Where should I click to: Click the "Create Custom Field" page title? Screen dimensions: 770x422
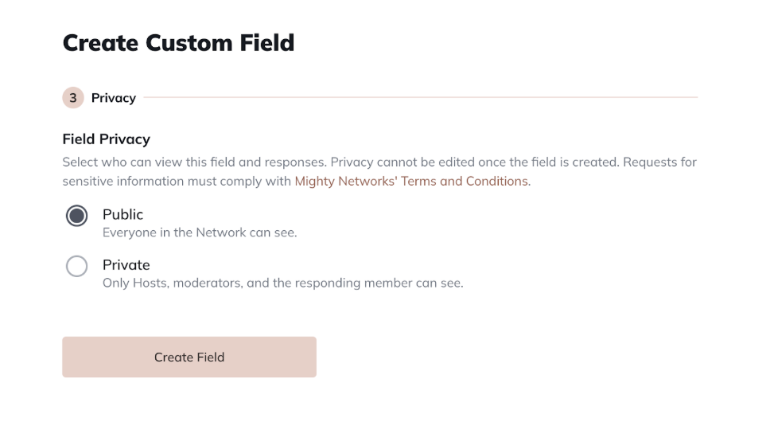click(178, 42)
